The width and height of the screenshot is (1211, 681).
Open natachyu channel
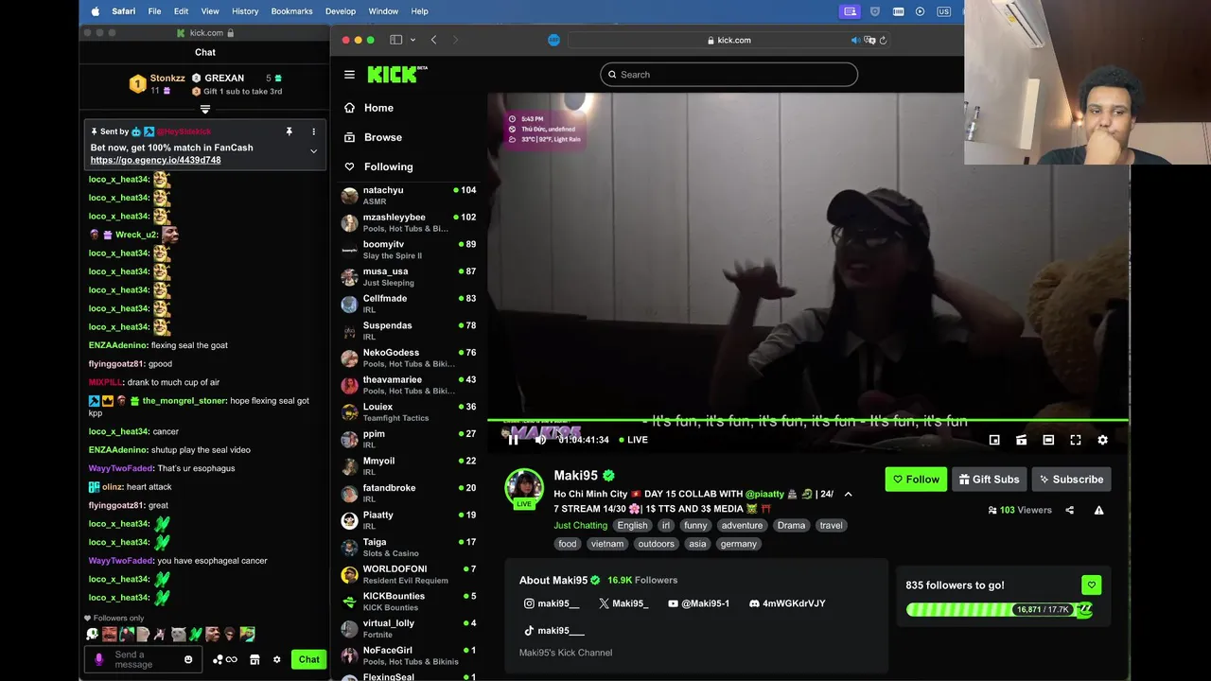[409, 196]
